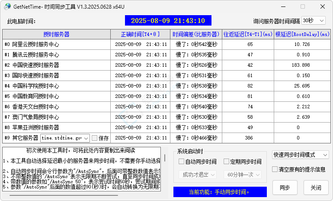Click the 正确时间[T4+θ] column header
Viewport: 333px width, 201px height.
coord(141,34)
